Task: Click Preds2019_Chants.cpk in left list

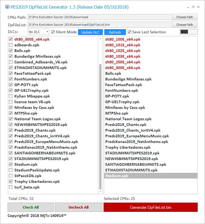Action: pyautogui.click(x=35, y=130)
